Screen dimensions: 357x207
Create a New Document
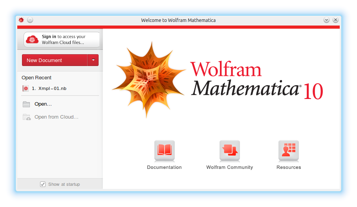click(x=54, y=60)
